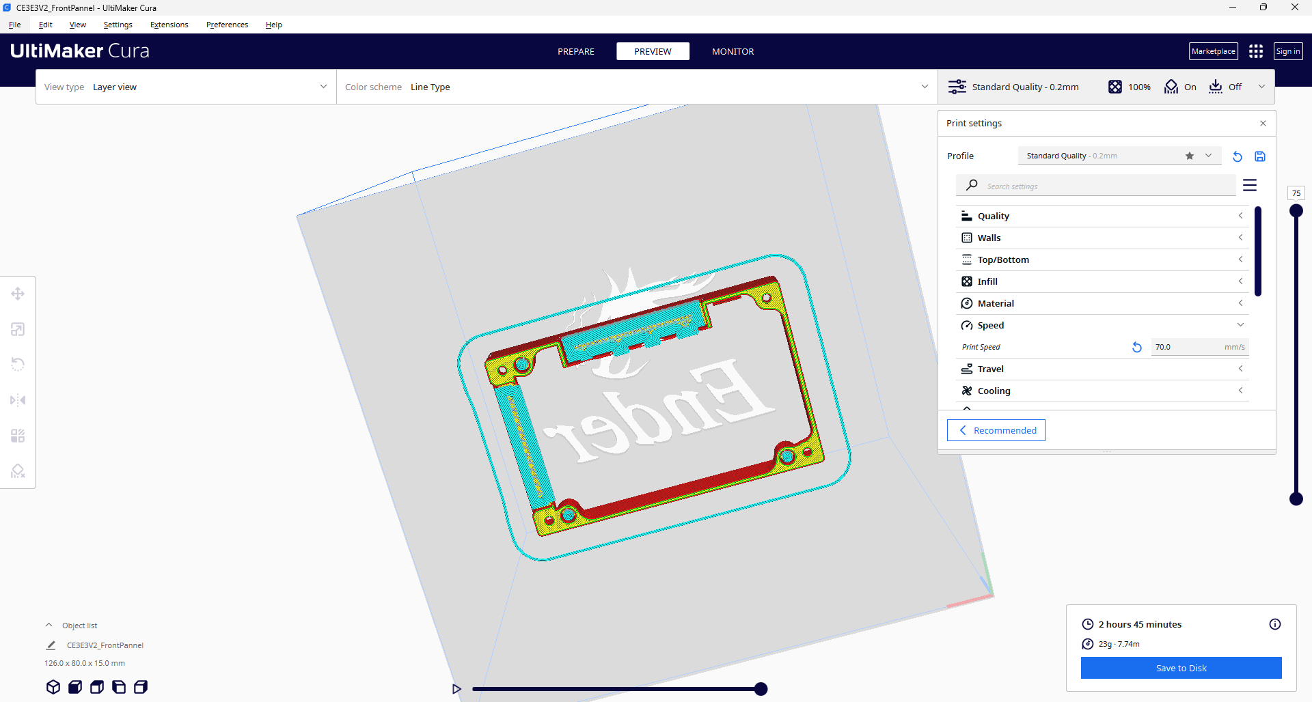This screenshot has width=1312, height=702.
Task: Open the Extensions menu
Action: 169,25
